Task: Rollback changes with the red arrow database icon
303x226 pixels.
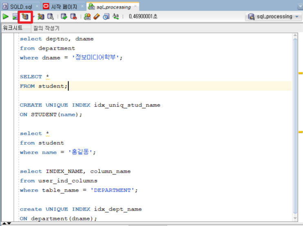Action: click(x=73, y=17)
